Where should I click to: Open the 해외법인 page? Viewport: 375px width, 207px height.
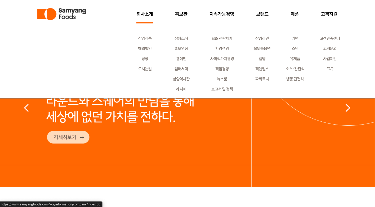tap(144, 48)
